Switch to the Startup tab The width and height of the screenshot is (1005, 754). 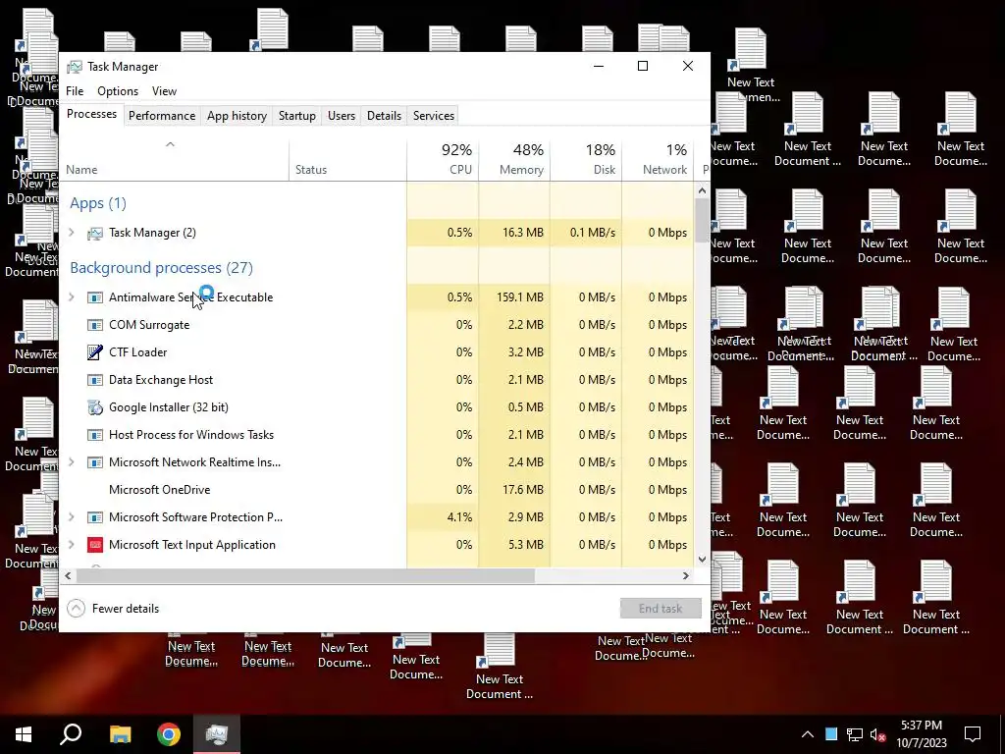coord(296,116)
